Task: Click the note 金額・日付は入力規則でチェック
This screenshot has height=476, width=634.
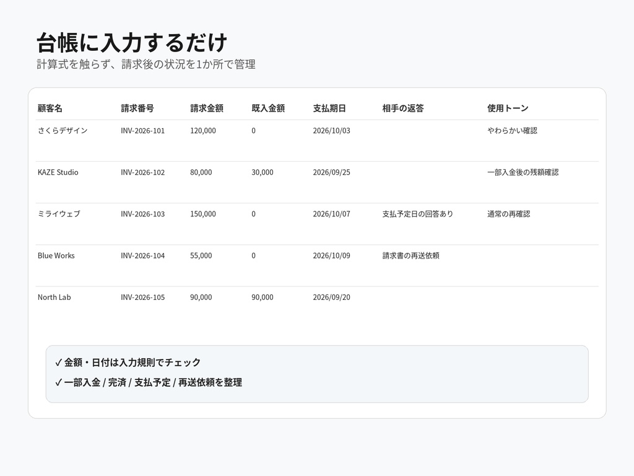Action: point(128,362)
